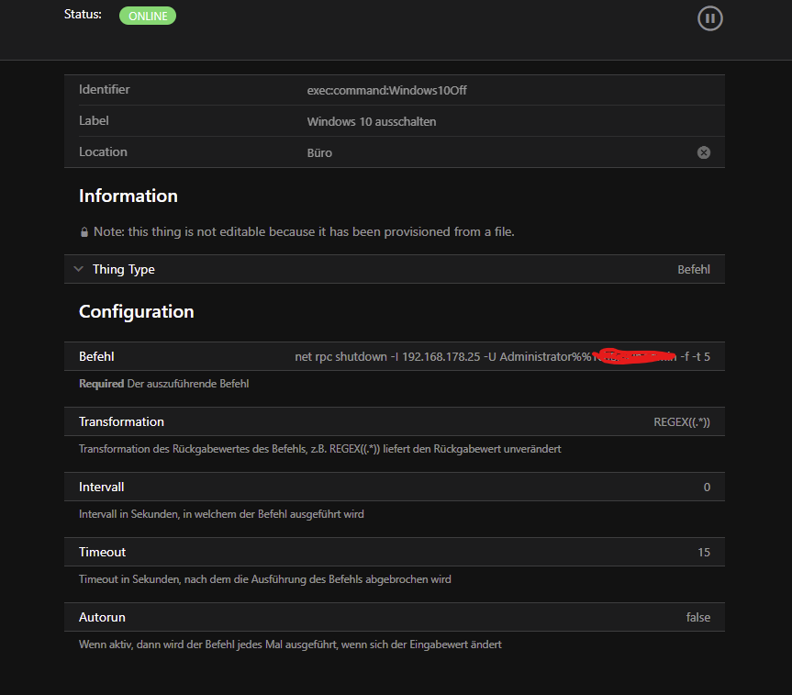Click the Configuration section heading
The image size is (792, 695).
click(x=137, y=311)
